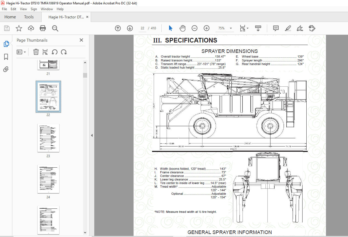Click the SPECIFICATIONS heading text
This screenshot has height=237, width=348.
point(191,40)
